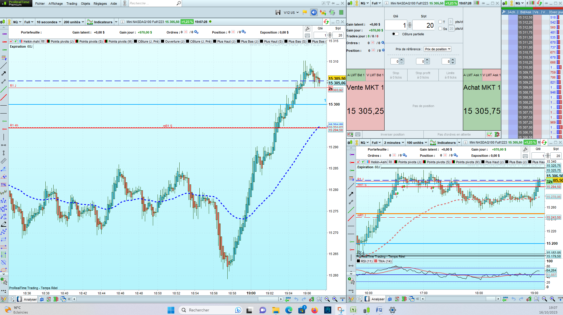The width and height of the screenshot is (563, 315).
Task: Click the Heikin-Ashi color swatch
Action: point(21,41)
